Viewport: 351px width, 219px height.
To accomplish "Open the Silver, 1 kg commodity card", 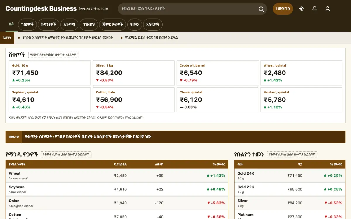I will click(134, 73).
